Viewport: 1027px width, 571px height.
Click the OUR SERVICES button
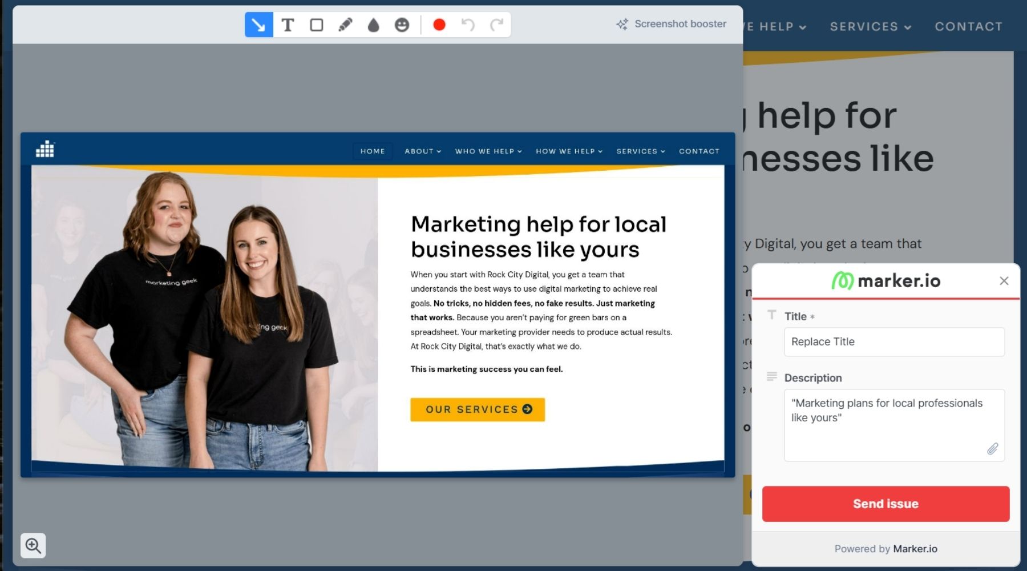tap(478, 409)
